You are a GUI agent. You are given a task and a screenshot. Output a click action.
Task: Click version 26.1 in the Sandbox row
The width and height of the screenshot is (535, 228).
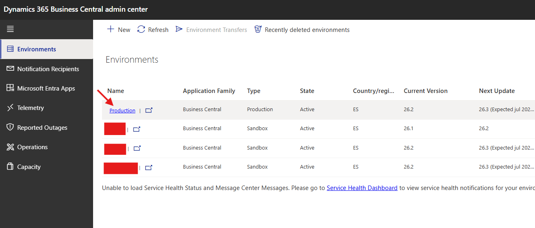pyautogui.click(x=409, y=128)
